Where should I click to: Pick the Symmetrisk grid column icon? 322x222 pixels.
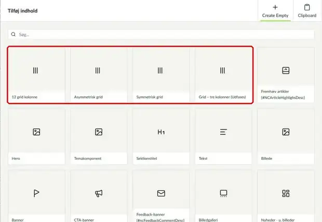coord(160,71)
